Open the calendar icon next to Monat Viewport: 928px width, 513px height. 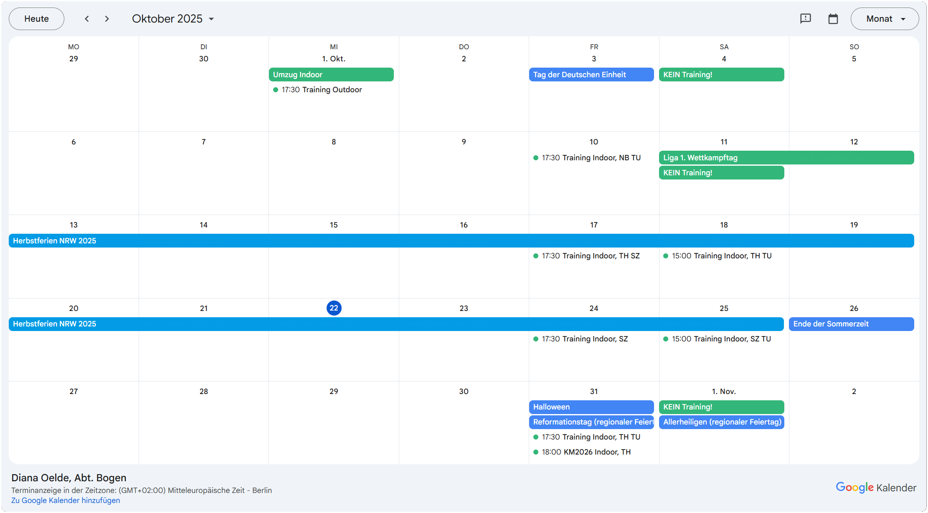click(833, 18)
